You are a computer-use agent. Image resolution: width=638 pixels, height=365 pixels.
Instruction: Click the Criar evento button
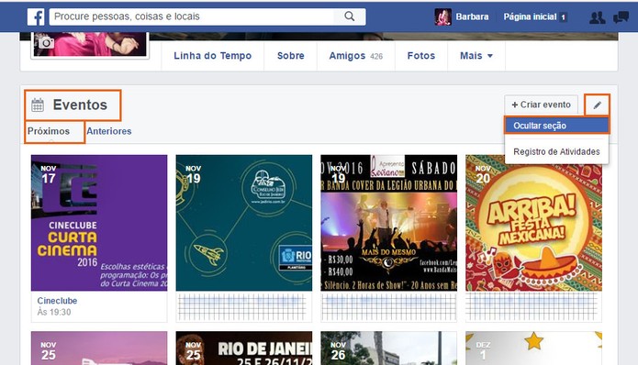(x=542, y=105)
